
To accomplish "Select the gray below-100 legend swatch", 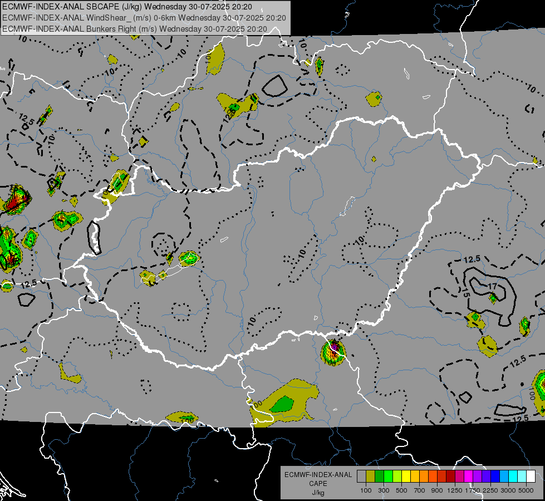I will point(361,477).
